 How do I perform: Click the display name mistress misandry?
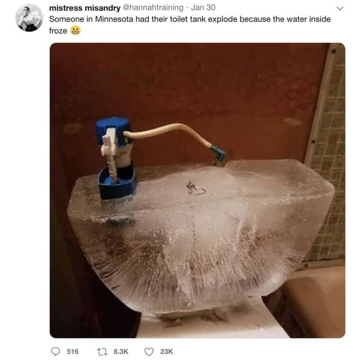point(85,8)
